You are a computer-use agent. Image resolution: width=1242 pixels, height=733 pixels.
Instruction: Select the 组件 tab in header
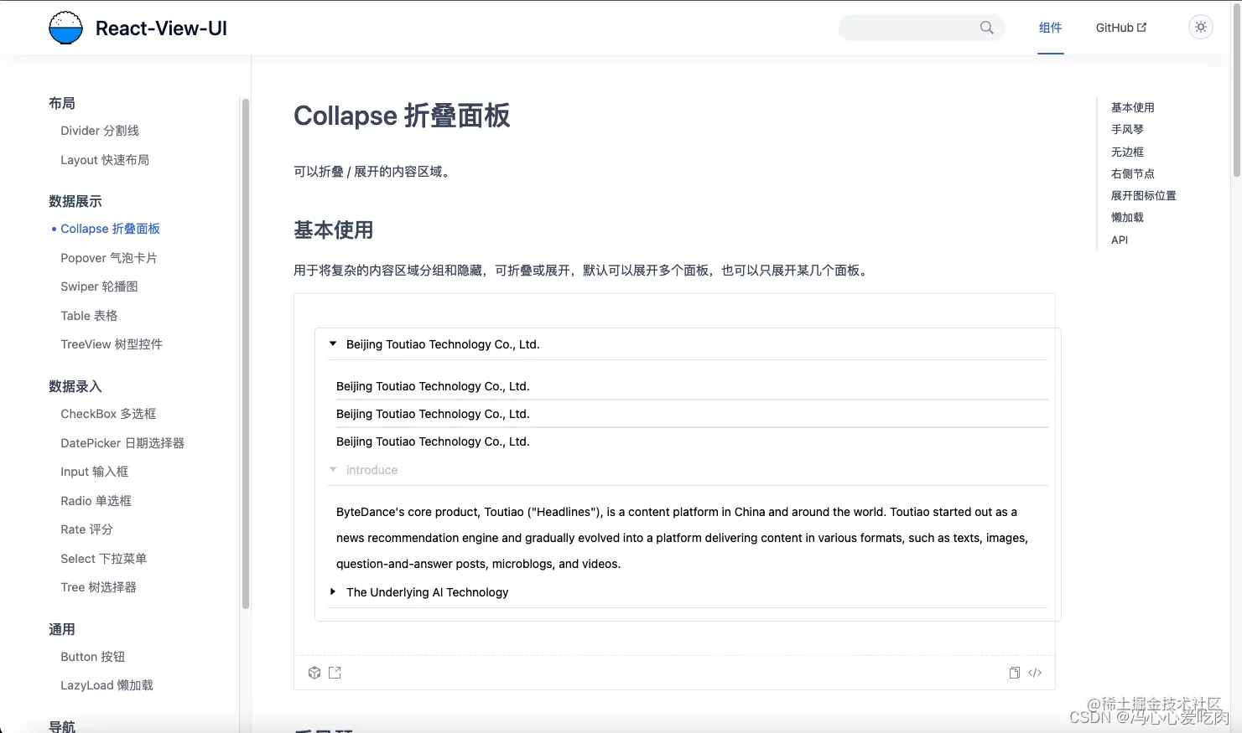click(1051, 28)
